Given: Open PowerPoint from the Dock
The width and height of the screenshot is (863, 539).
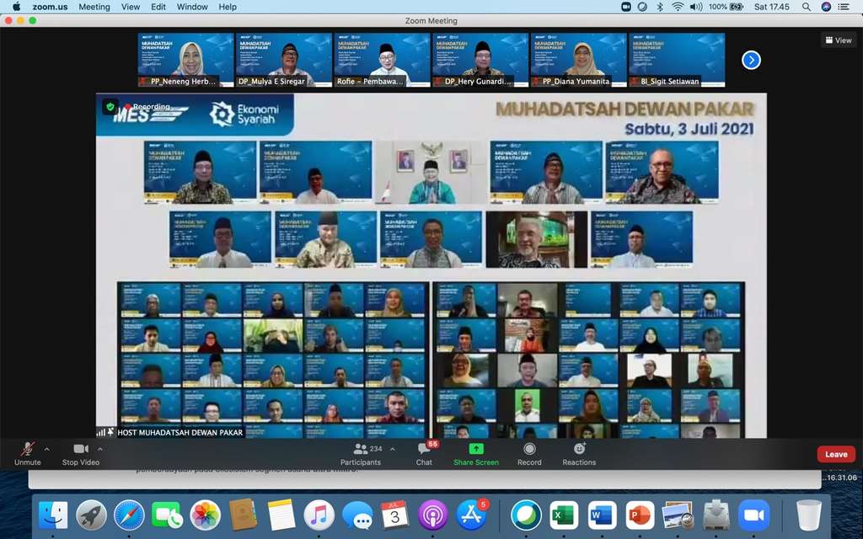Looking at the screenshot, I should (641, 516).
